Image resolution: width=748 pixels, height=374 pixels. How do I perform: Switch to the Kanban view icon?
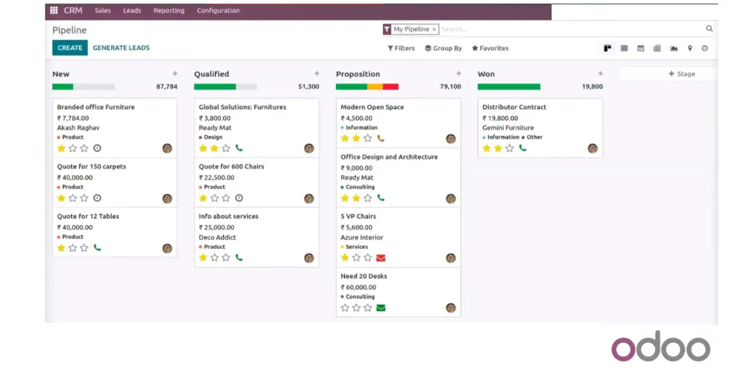coord(608,48)
